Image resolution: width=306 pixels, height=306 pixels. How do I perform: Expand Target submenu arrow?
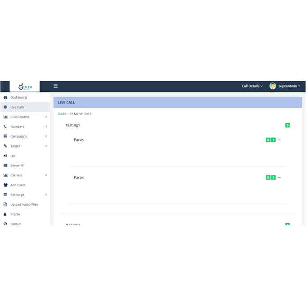click(46, 146)
